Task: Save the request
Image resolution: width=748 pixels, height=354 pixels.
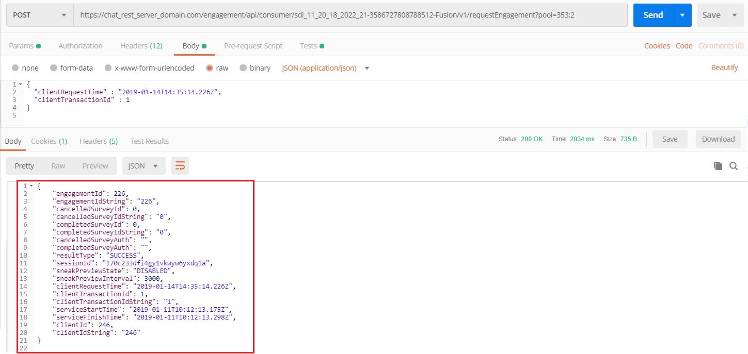Action: [711, 15]
